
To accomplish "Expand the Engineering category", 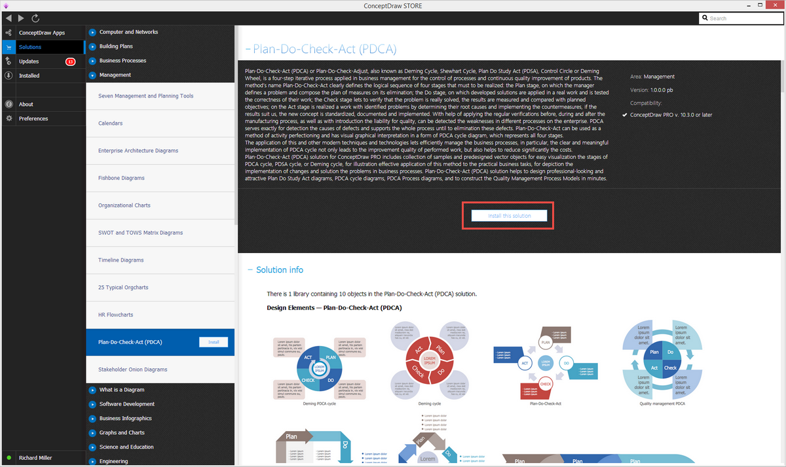I will coord(92,462).
